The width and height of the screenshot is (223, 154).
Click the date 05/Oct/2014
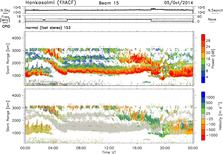(x=179, y=3)
